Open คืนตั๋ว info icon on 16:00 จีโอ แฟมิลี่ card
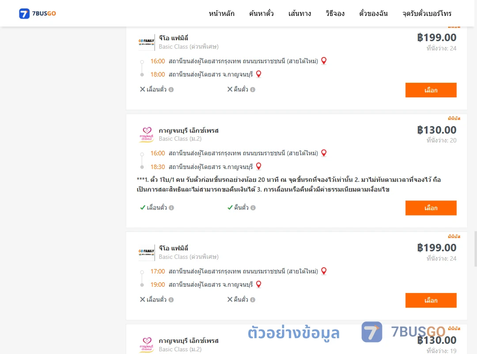Image resolution: width=477 pixels, height=354 pixels. pos(253,90)
